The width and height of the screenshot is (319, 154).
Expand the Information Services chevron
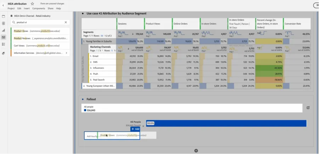coord(67,53)
